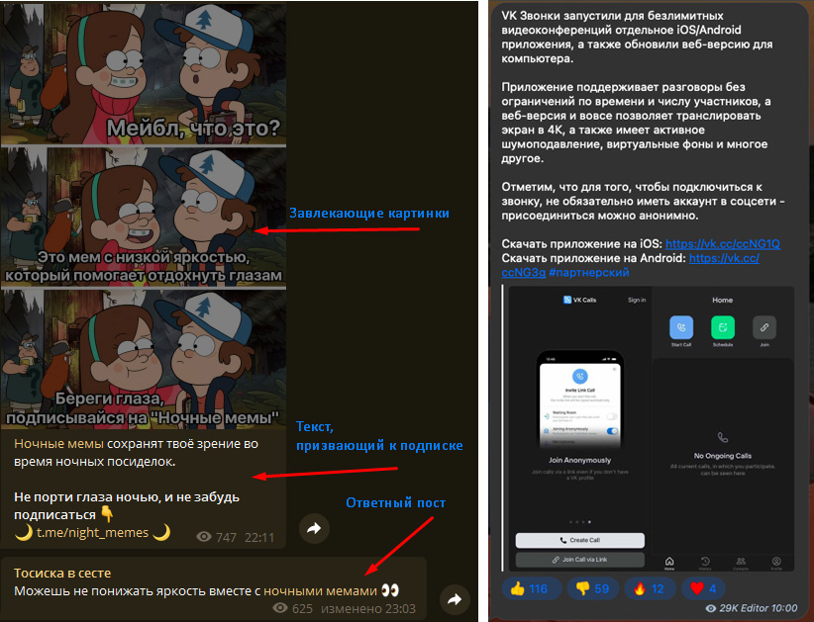814x622 pixels.
Task: Click the Profile tab icon in the VK Calls preview
Action: point(776,562)
